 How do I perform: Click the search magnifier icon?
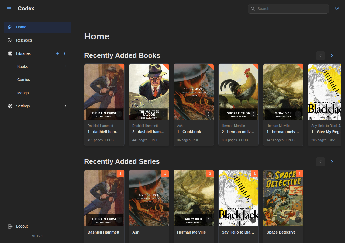click(253, 9)
